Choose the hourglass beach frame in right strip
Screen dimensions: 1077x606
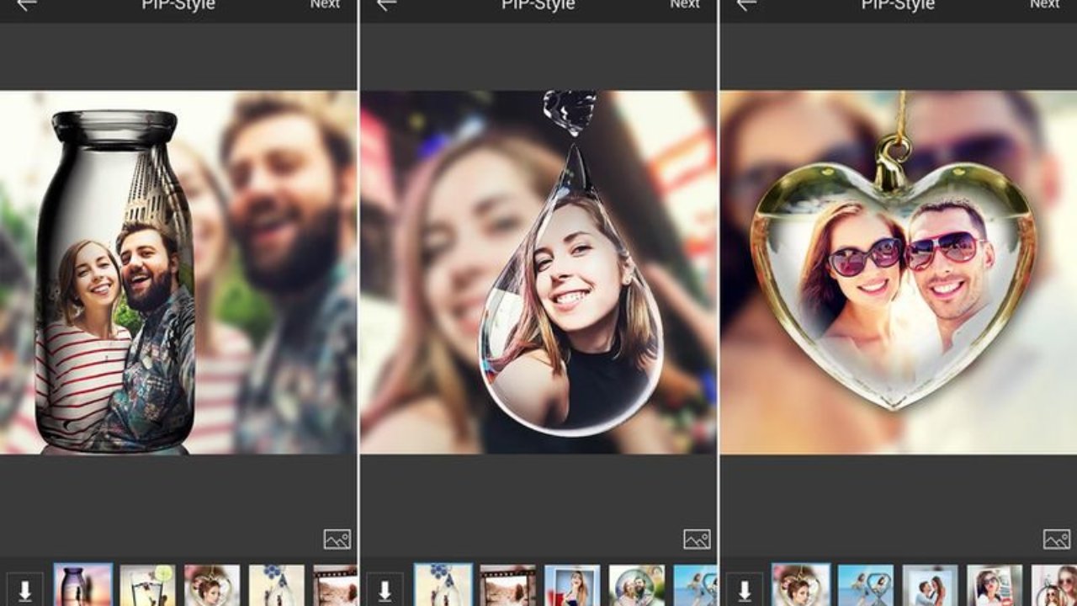(866, 586)
